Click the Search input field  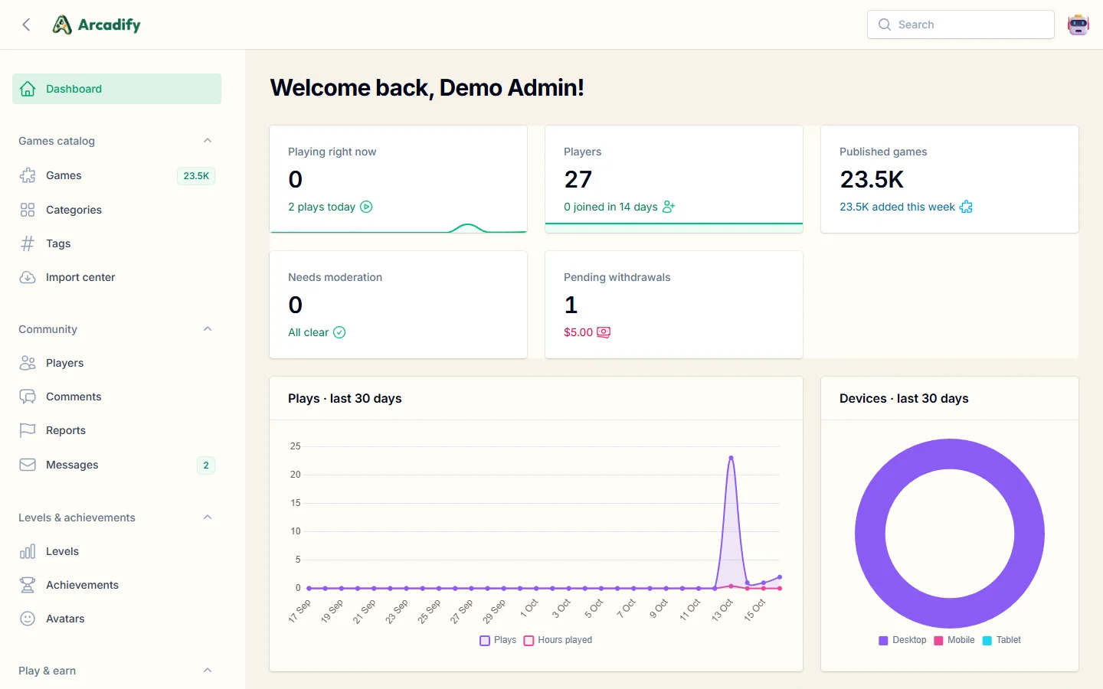click(961, 24)
